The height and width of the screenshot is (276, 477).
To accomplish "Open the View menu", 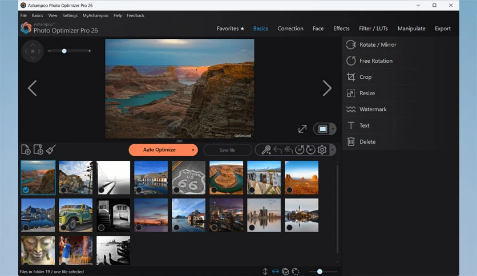I will (52, 15).
